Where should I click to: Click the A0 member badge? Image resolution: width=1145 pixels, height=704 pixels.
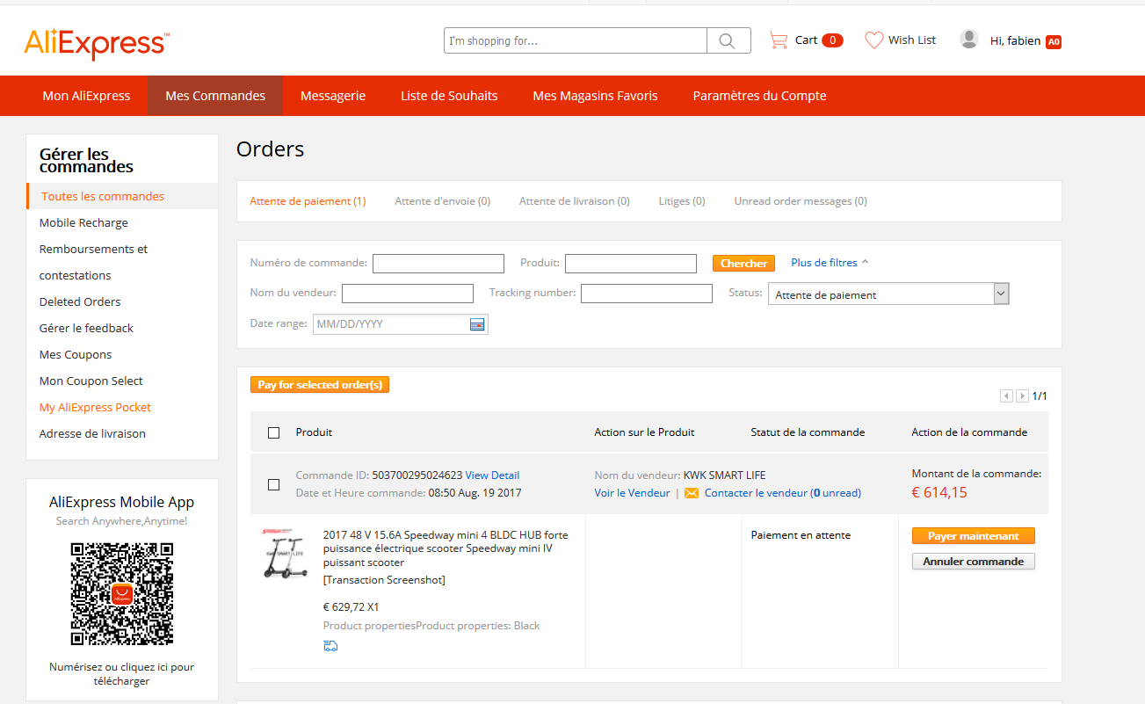[x=1054, y=41]
